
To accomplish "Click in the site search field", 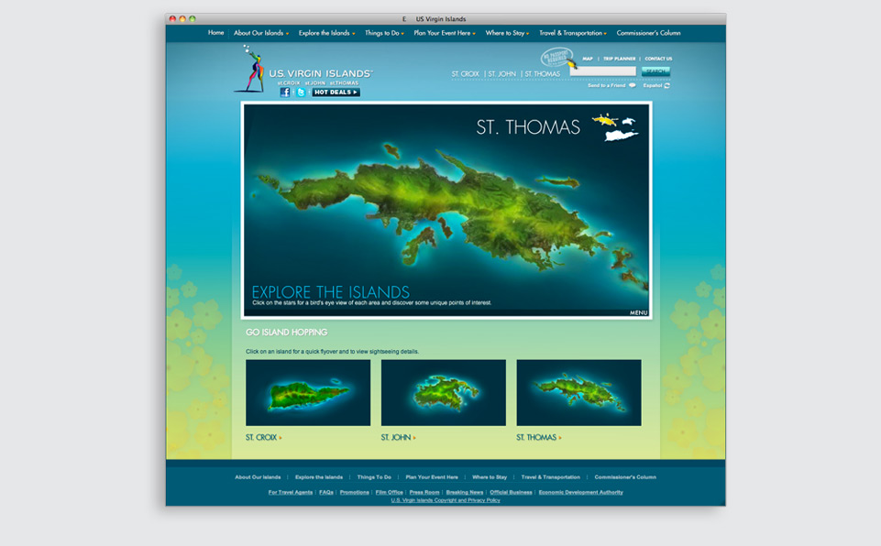I will tap(603, 71).
